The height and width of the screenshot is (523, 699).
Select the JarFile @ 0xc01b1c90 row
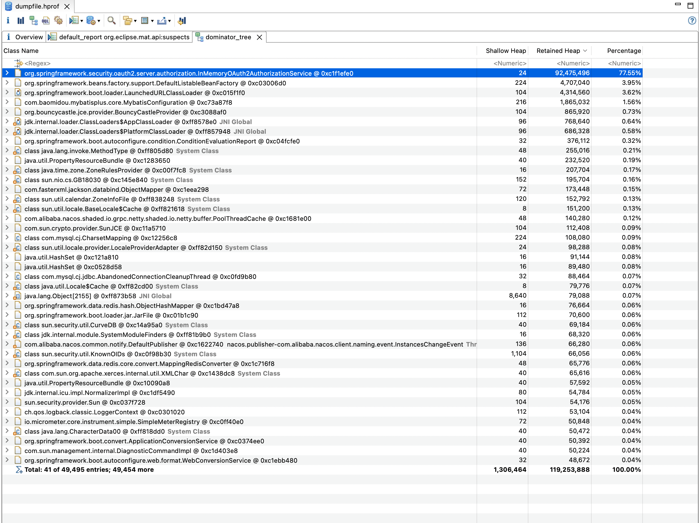(322, 315)
